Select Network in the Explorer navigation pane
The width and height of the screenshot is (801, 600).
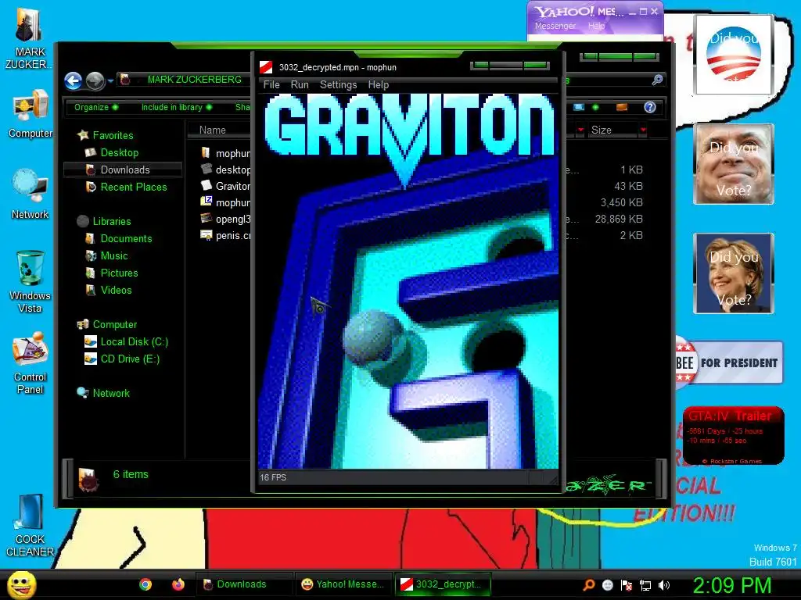pyautogui.click(x=111, y=394)
